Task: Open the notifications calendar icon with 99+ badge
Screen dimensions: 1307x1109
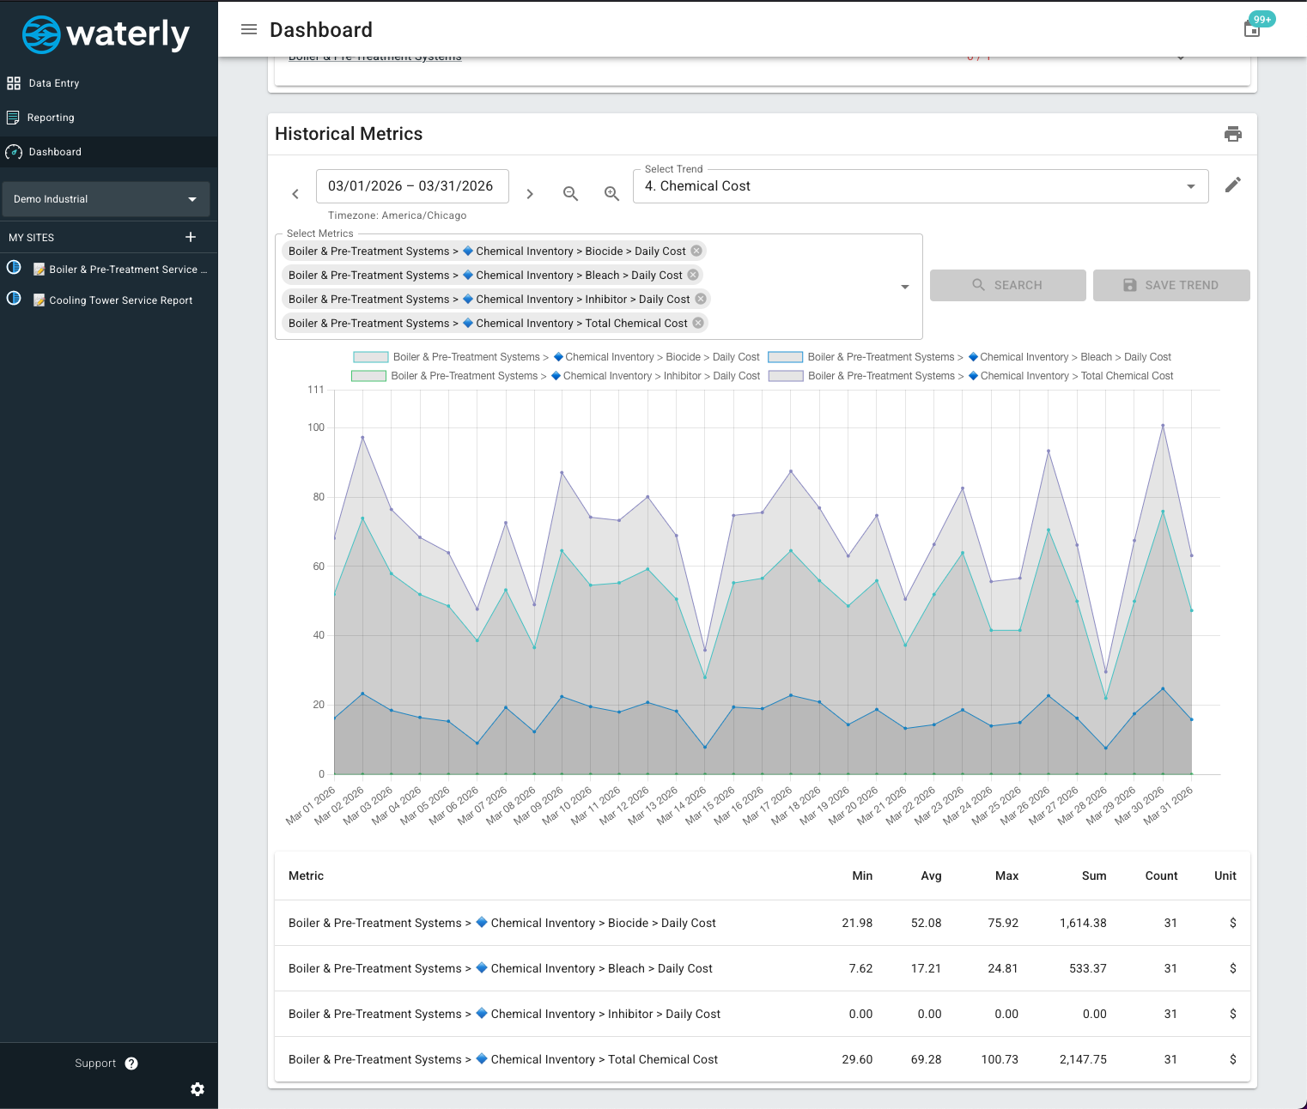Action: [1253, 29]
